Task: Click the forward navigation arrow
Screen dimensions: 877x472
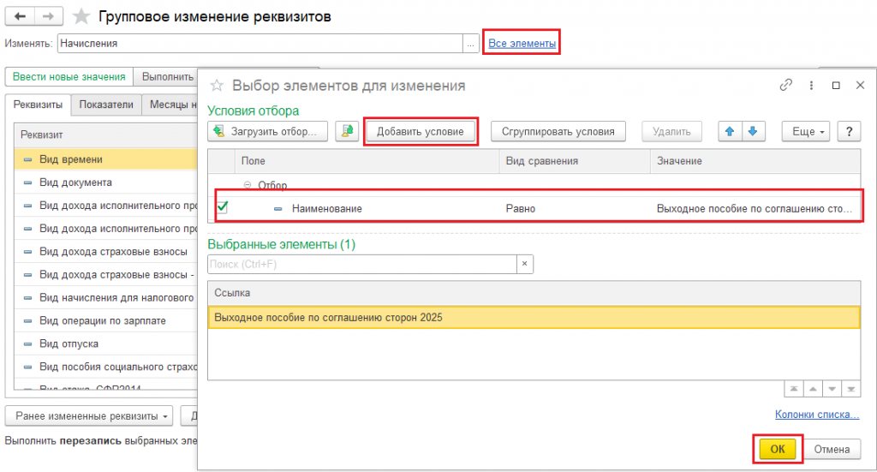Action: tap(48, 17)
